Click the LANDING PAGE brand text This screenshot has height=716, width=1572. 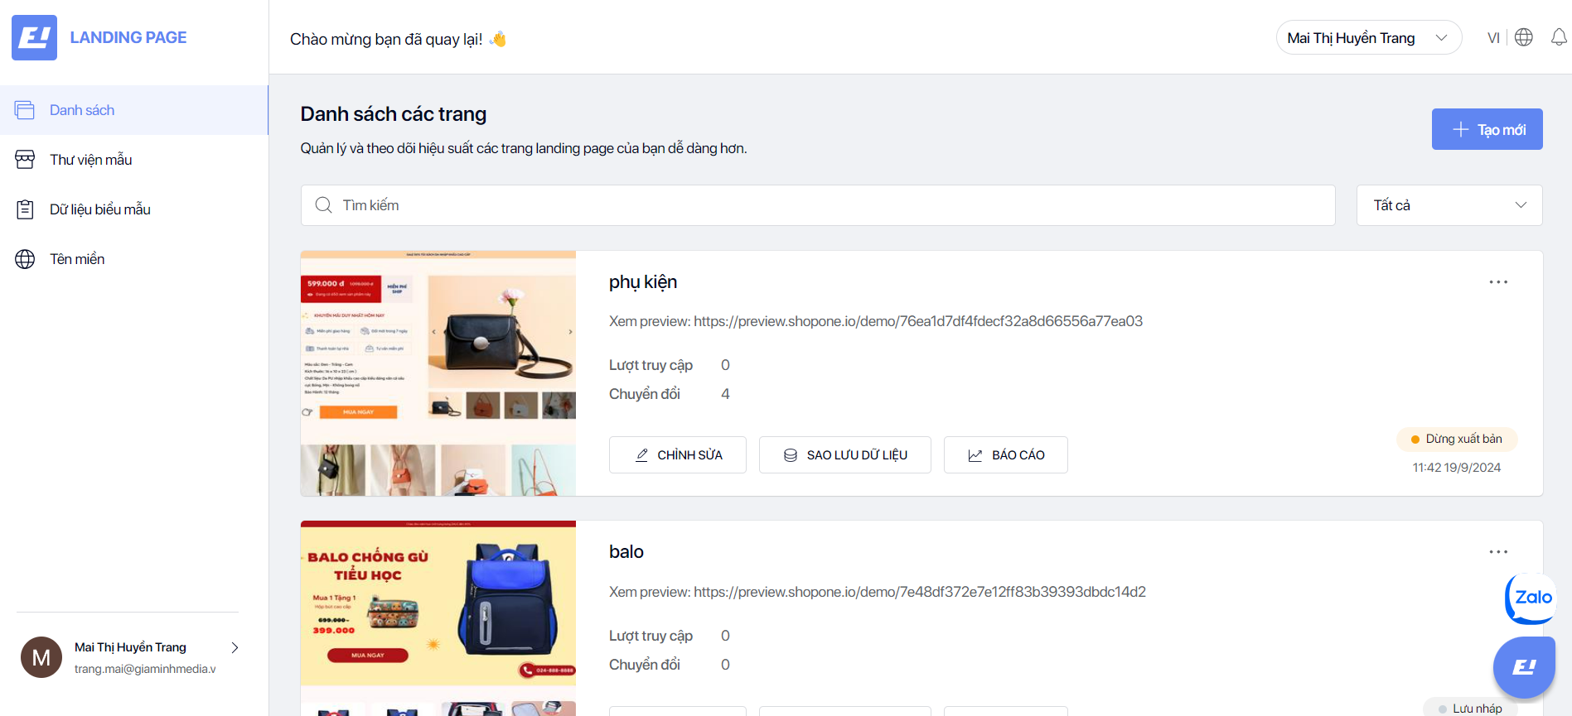[128, 37]
